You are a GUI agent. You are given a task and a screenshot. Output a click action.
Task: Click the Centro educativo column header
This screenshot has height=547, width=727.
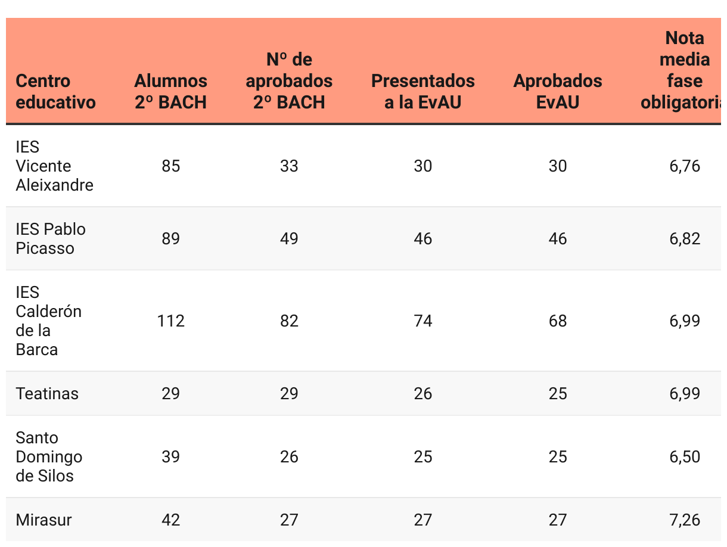click(55, 92)
